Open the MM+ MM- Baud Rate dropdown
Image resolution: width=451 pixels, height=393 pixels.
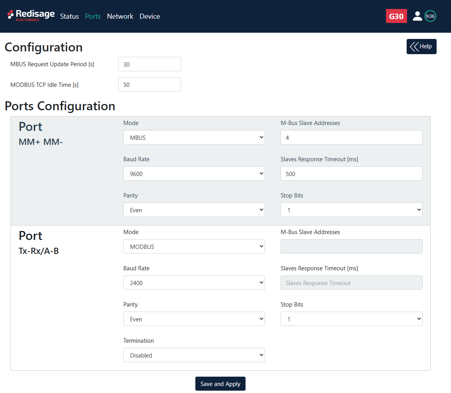tap(194, 174)
